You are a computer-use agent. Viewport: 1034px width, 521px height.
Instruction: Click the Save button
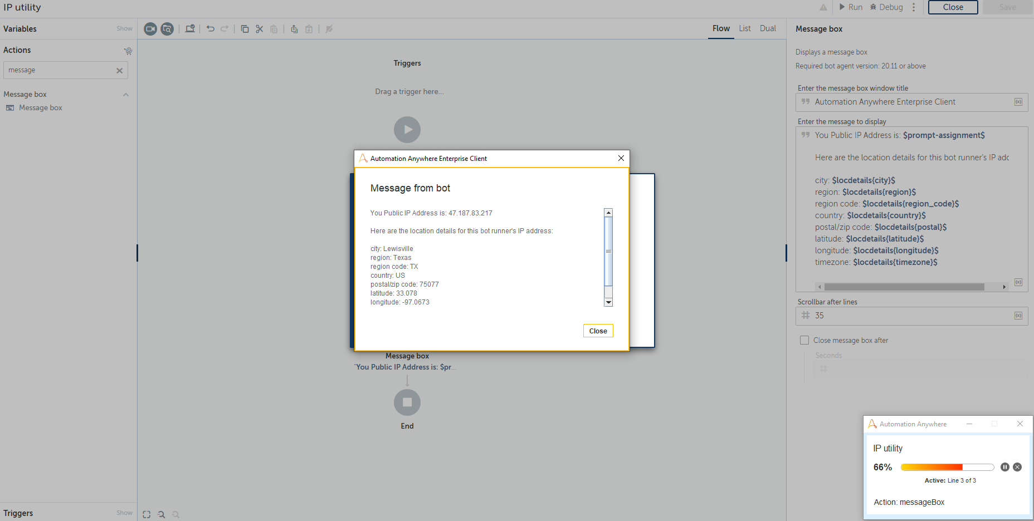coord(1007,7)
